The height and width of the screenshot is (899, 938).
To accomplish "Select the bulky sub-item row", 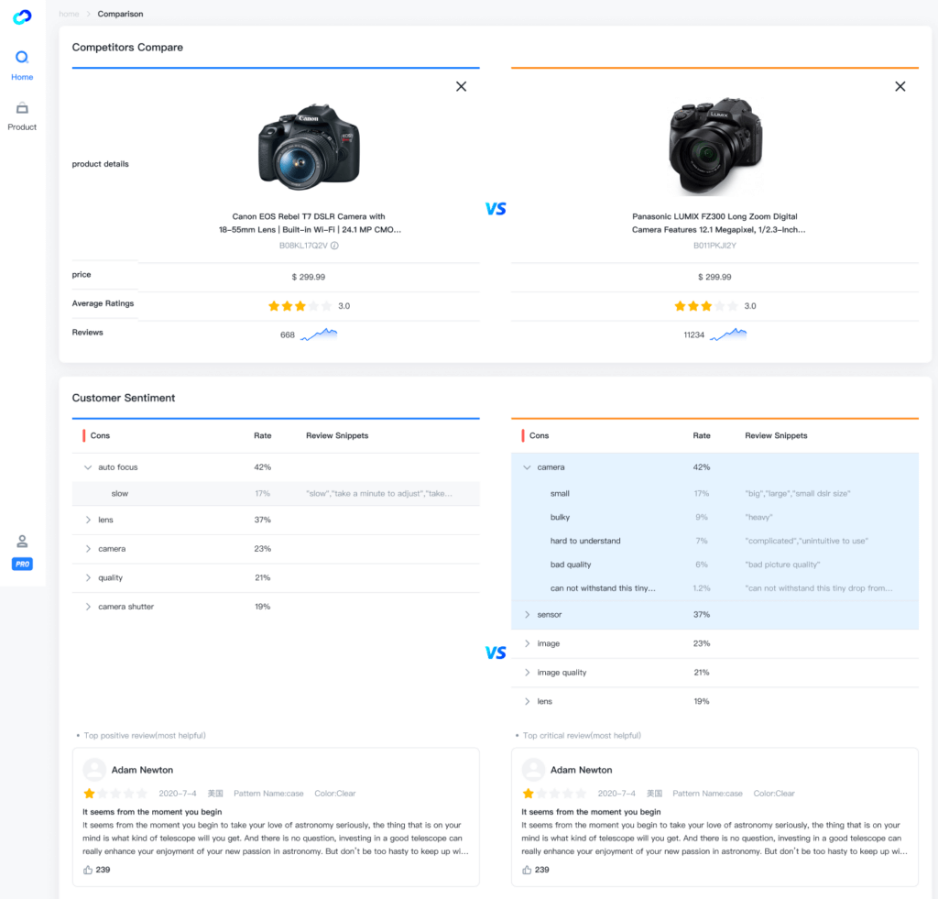I will (714, 517).
